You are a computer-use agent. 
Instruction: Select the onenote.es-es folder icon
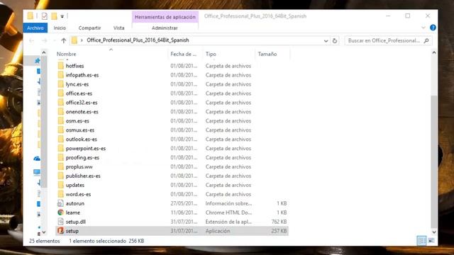pos(60,112)
